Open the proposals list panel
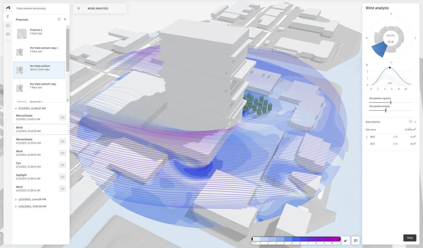The width and height of the screenshot is (423, 248). [8, 16]
